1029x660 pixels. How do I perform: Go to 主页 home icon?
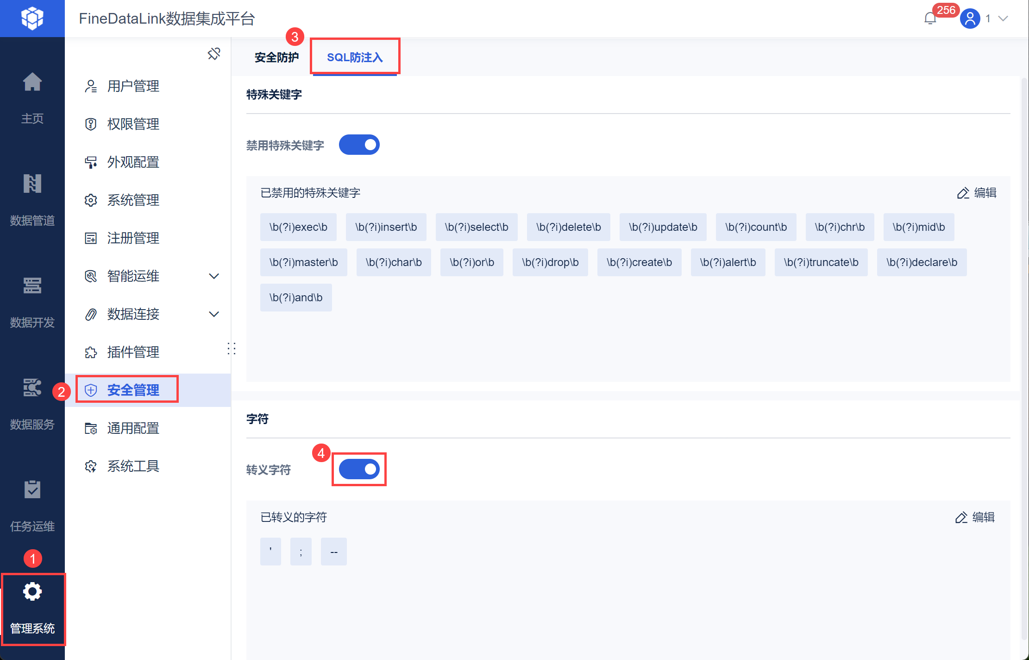click(x=32, y=82)
